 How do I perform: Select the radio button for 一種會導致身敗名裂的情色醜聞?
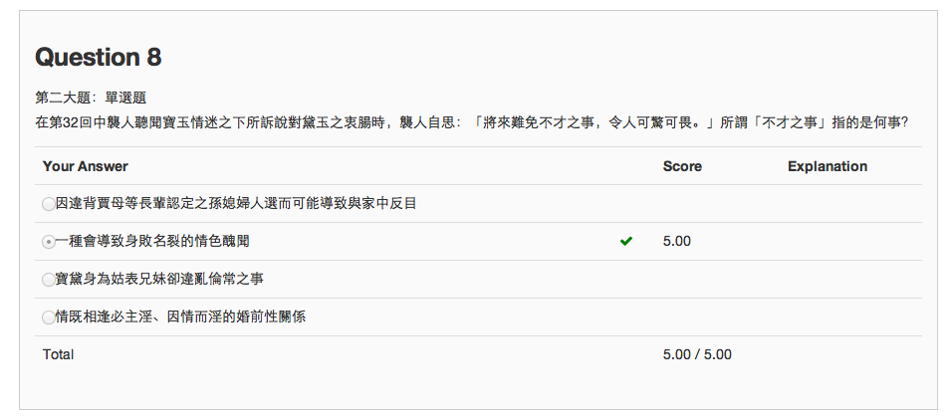click(49, 242)
